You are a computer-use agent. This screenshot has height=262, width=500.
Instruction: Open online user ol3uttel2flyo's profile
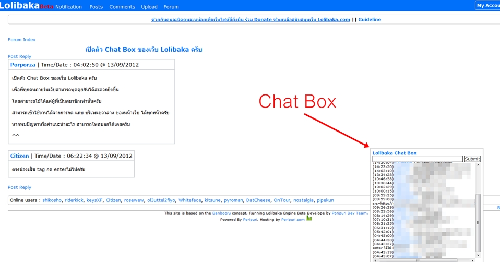tap(161, 200)
